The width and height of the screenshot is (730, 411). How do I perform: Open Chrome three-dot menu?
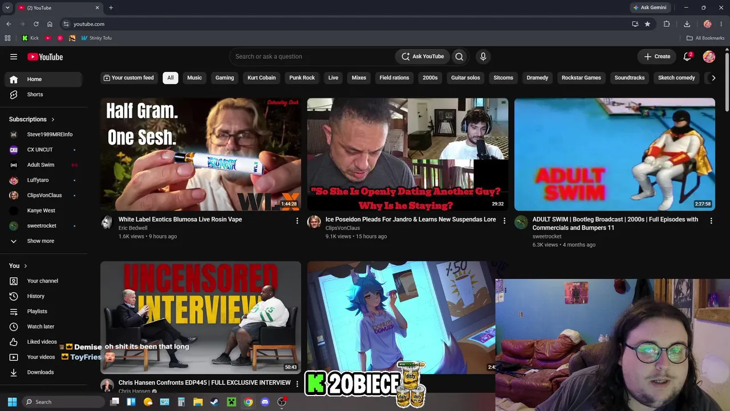pyautogui.click(x=722, y=24)
